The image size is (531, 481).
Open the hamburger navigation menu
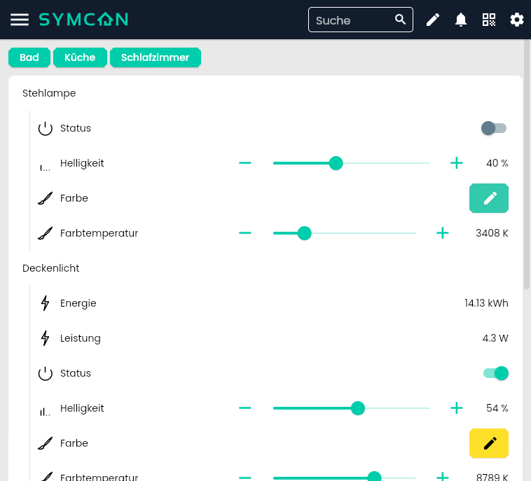[20, 20]
